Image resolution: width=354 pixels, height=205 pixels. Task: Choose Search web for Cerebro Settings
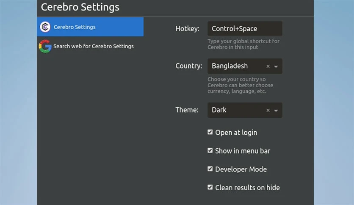coord(90,46)
